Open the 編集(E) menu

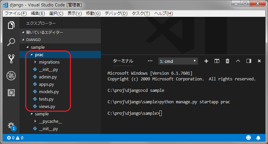click(38, 13)
